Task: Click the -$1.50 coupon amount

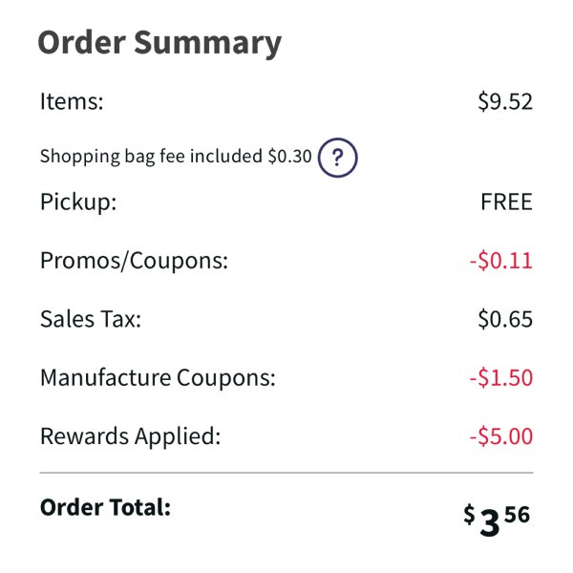Action: click(x=501, y=377)
